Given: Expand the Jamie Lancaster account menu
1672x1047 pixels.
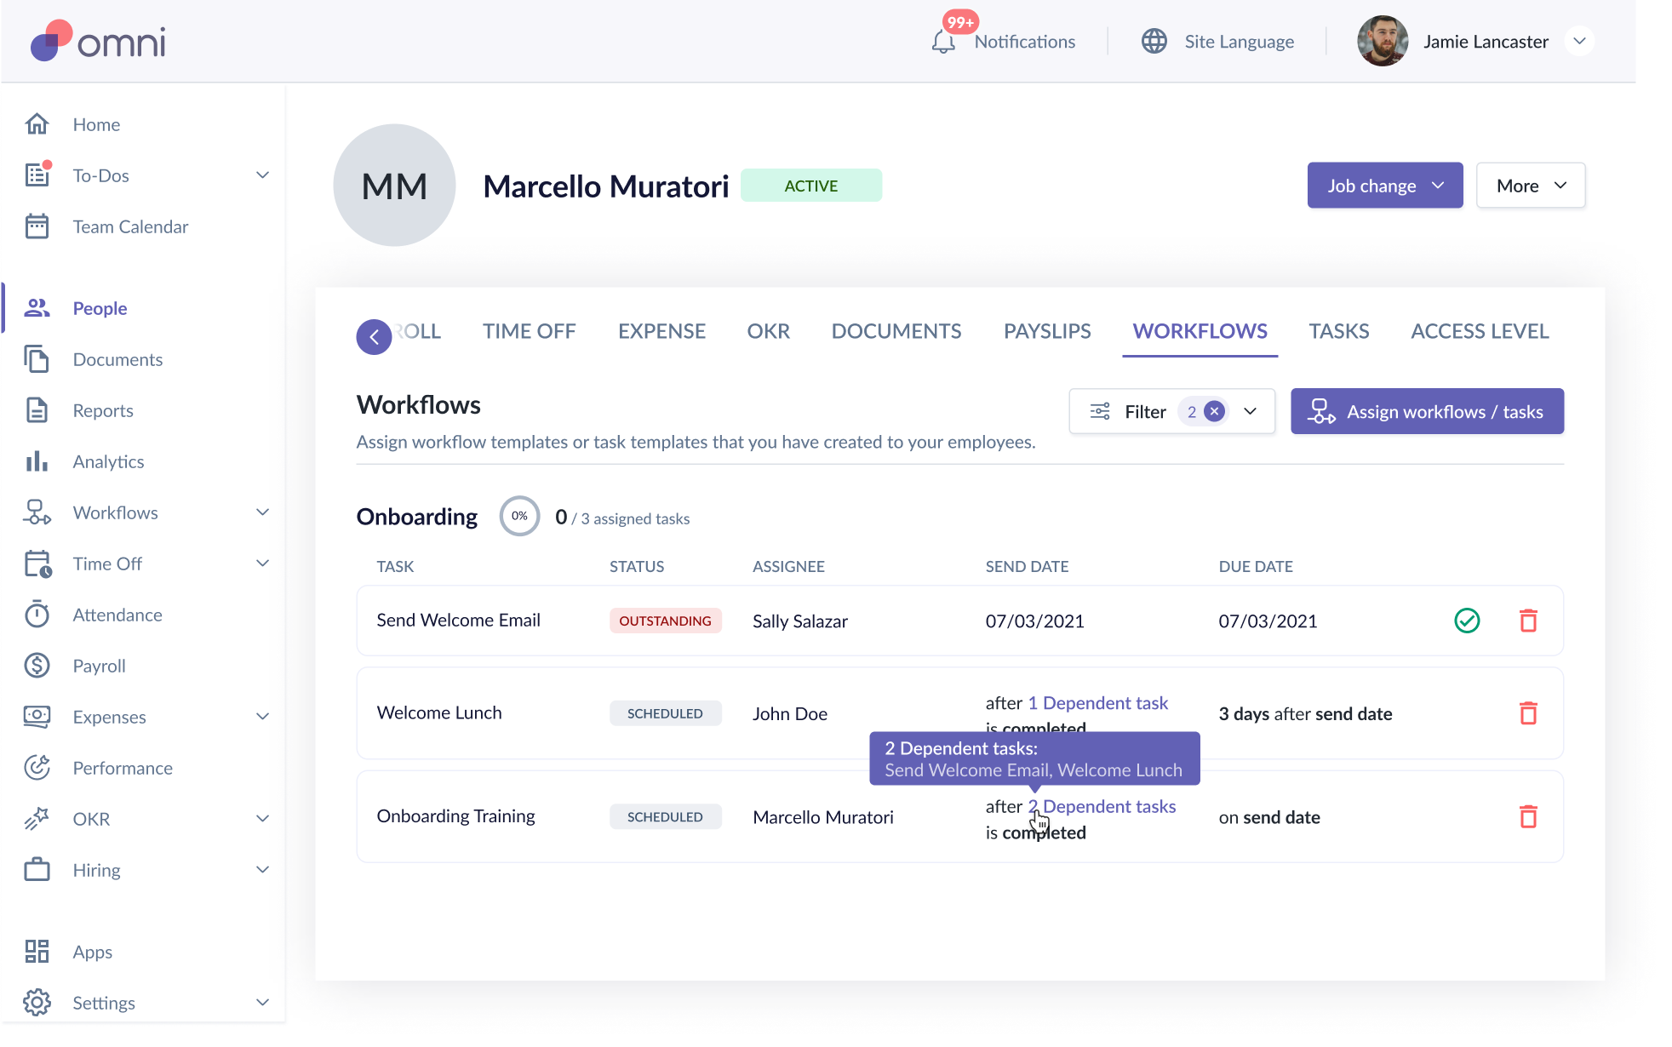Looking at the screenshot, I should 1579,41.
